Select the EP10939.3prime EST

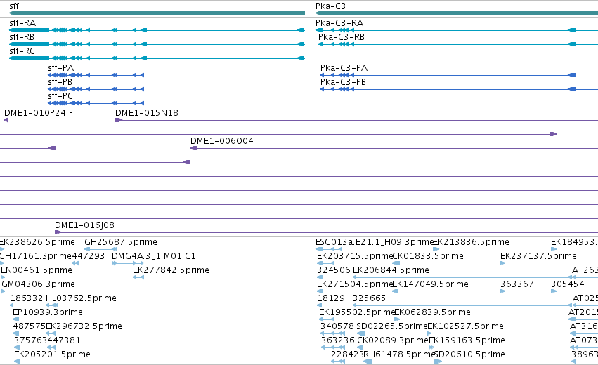(48, 312)
